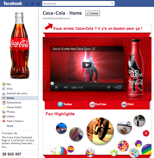The height and width of the screenshot is (158, 154).
Task: Click the David Guetta video title
Action: [74, 49]
